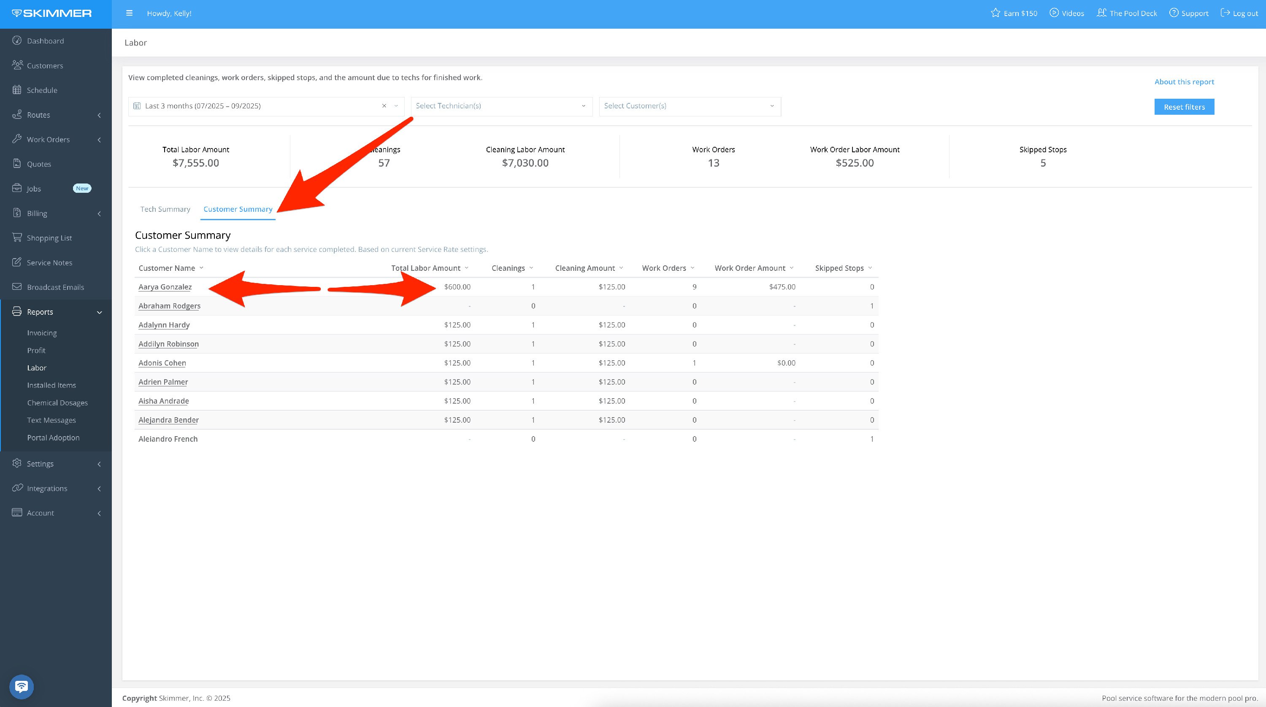Viewport: 1266px width, 707px height.
Task: Open the Select Customer(s) dropdown
Action: (x=689, y=106)
